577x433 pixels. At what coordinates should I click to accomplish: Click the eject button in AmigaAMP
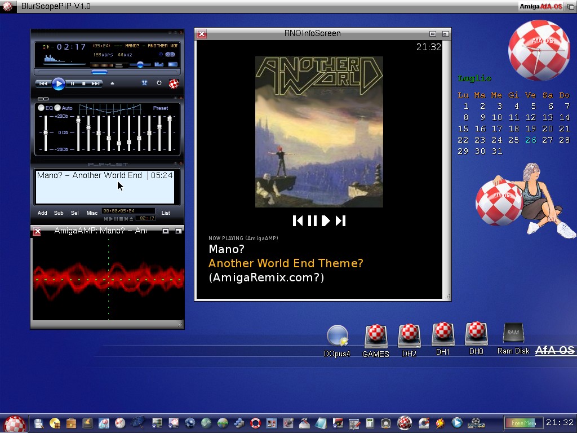tap(112, 83)
